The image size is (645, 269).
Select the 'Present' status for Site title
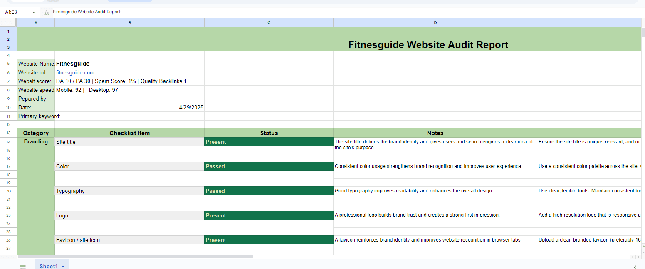coord(269,142)
